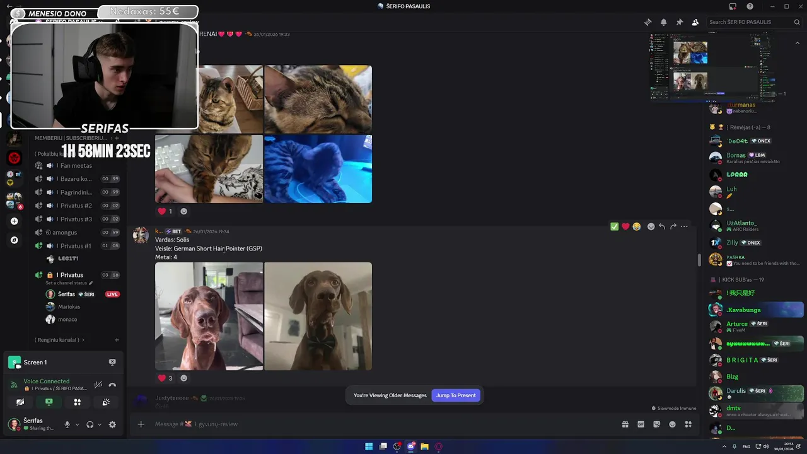Open User Settings gear icon
This screenshot has height=454, width=807.
click(112, 424)
